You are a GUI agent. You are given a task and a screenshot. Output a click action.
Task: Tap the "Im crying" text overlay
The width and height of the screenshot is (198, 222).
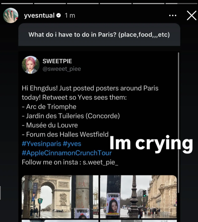pos(151,143)
